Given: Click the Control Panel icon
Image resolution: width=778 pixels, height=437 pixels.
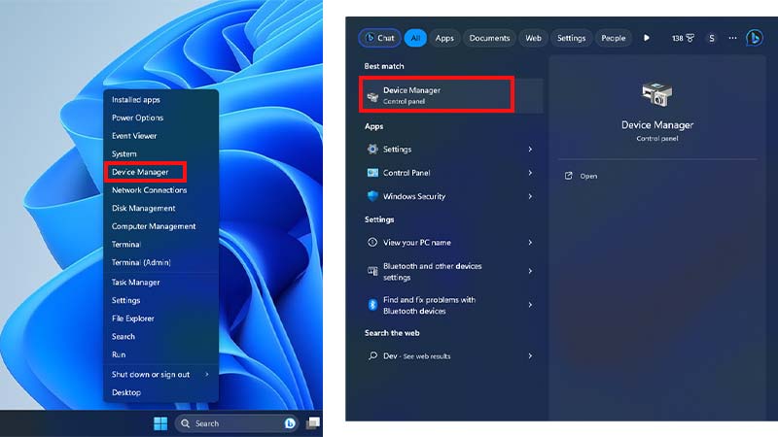Looking at the screenshot, I should (372, 173).
